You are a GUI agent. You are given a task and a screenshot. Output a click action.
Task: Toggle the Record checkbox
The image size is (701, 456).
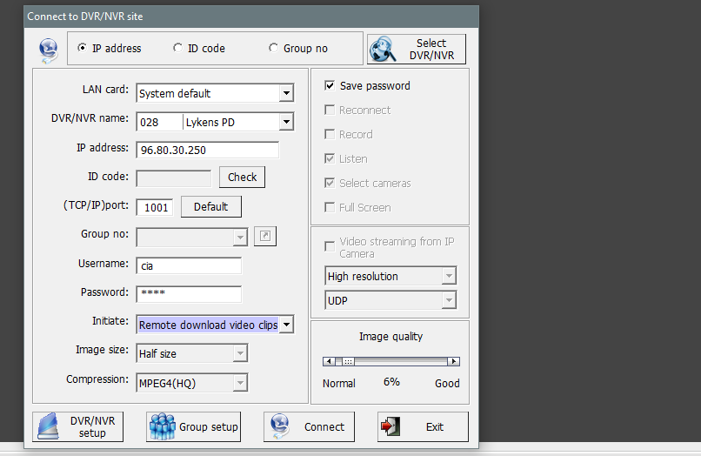coord(330,134)
